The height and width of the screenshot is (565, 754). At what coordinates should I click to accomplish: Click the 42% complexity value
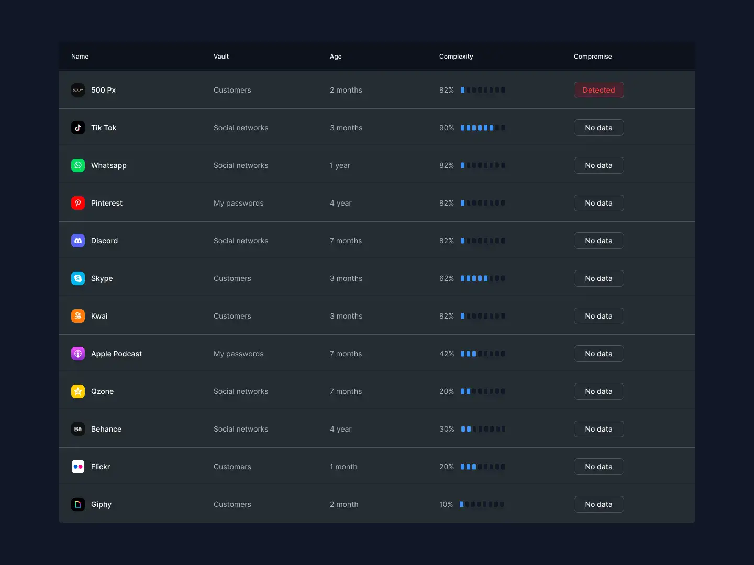447,354
